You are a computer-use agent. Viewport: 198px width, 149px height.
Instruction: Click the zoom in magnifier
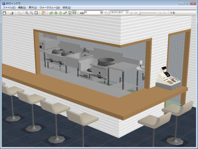27,13
